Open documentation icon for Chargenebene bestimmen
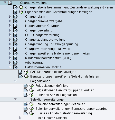115x120 pixels. [15, 7]
